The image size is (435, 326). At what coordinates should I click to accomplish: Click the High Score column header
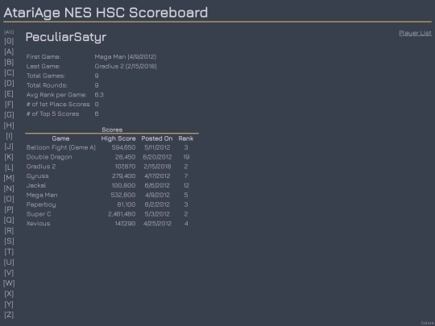[x=118, y=138]
